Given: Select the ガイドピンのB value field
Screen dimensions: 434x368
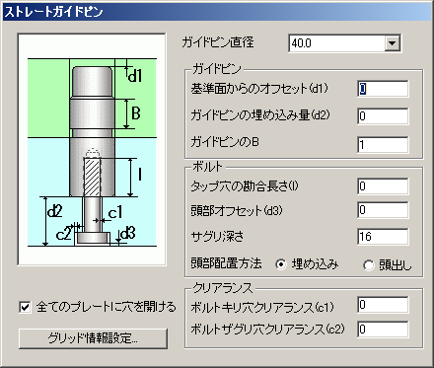Looking at the screenshot, I should 383,145.
